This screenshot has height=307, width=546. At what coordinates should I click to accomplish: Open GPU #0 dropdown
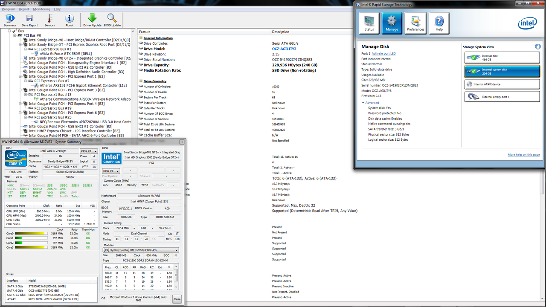(x=110, y=171)
